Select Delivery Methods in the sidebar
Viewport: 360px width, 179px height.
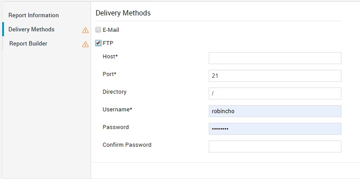pos(31,29)
